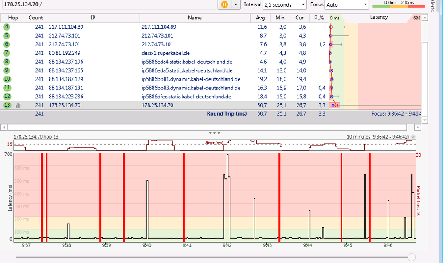Select IP cell 80.81.192.249
The width and height of the screenshot is (443, 263).
[x=64, y=53]
